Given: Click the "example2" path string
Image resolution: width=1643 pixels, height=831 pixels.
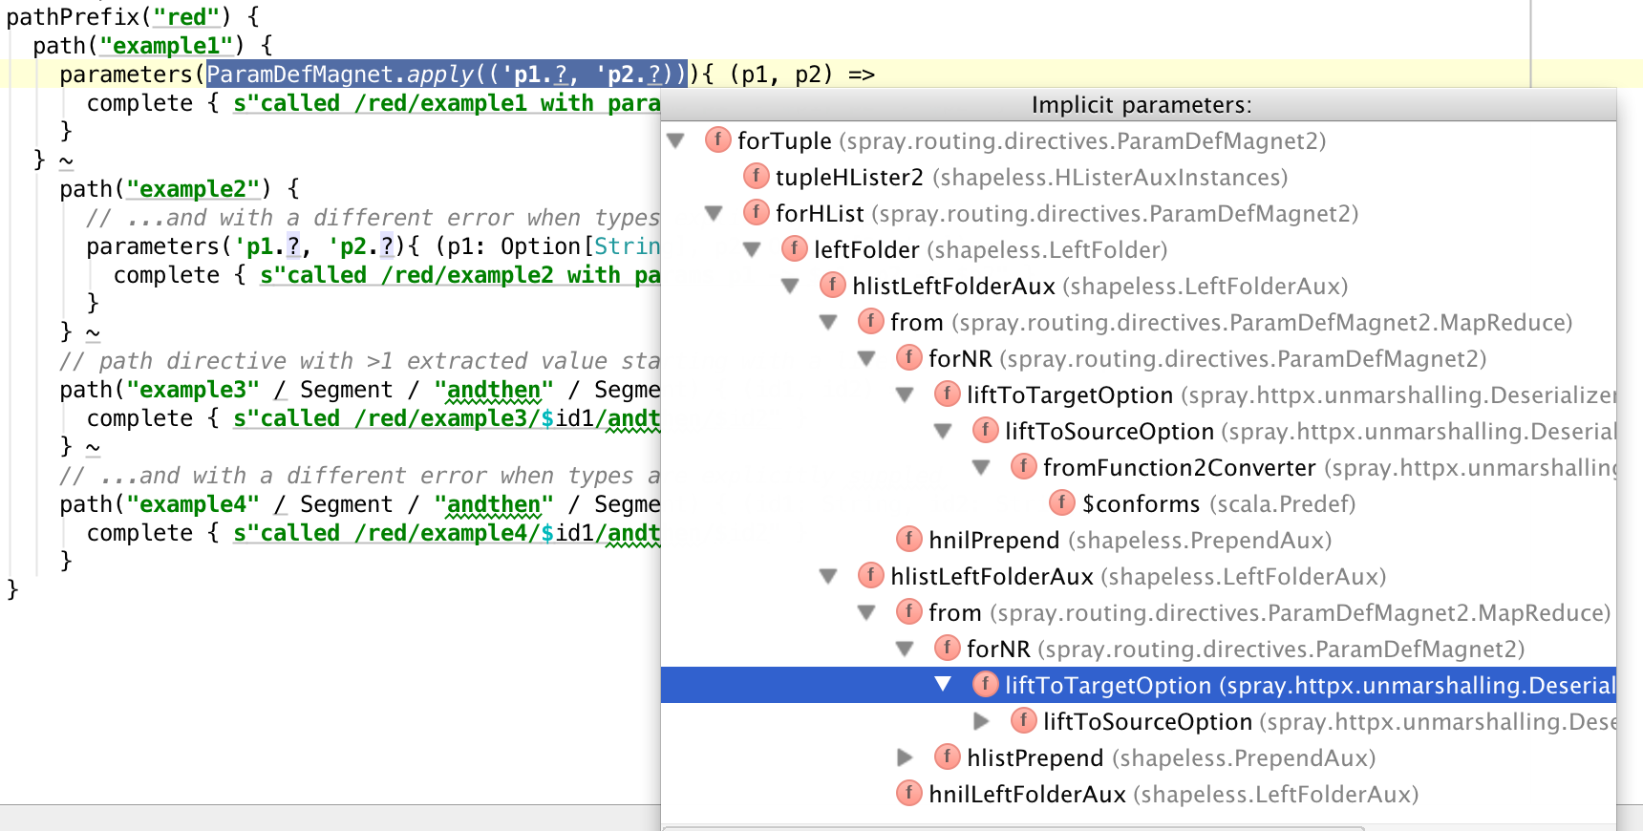Looking at the screenshot, I should pos(193,188).
